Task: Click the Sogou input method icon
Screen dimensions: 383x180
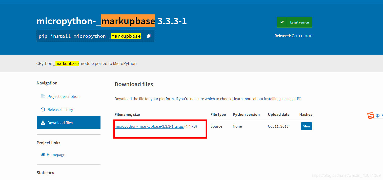Action: coord(371,116)
